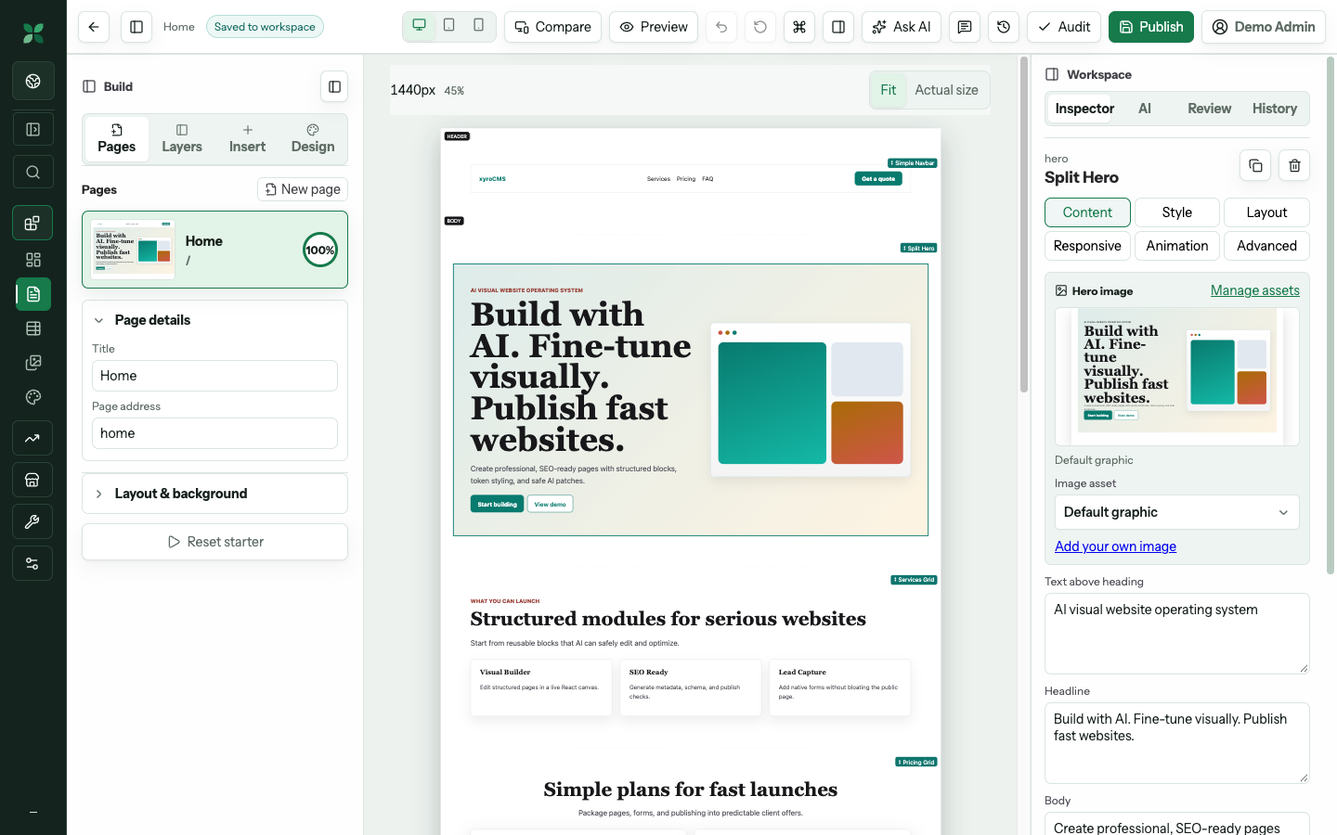
Task: Open the sliders settings icon in the left rail
Action: coord(33,563)
